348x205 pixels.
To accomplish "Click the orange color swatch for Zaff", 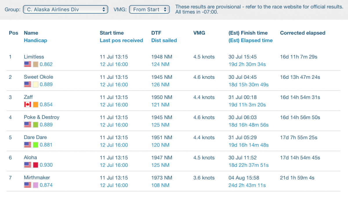I will (x=36, y=105).
